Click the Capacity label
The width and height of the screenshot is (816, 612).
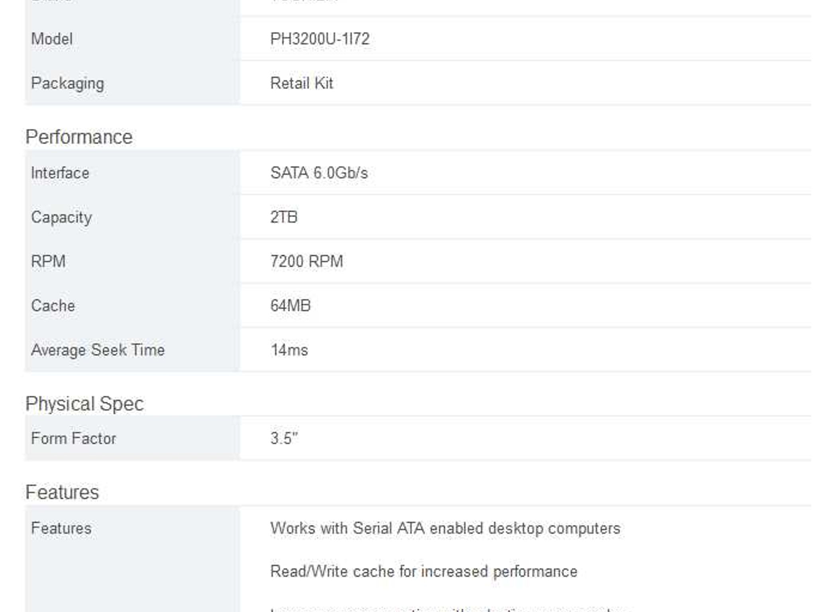pos(62,218)
